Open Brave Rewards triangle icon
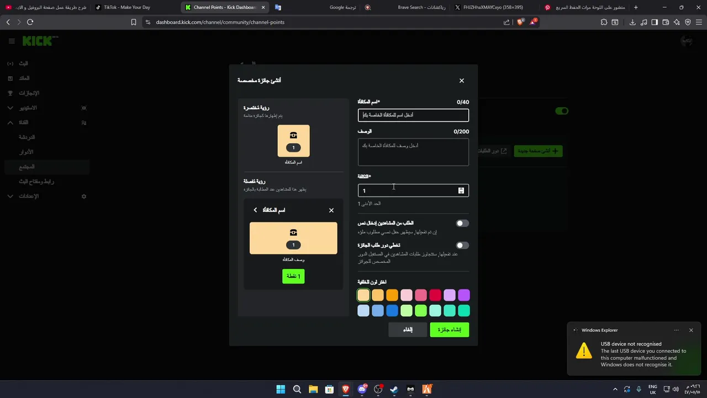 point(533,22)
